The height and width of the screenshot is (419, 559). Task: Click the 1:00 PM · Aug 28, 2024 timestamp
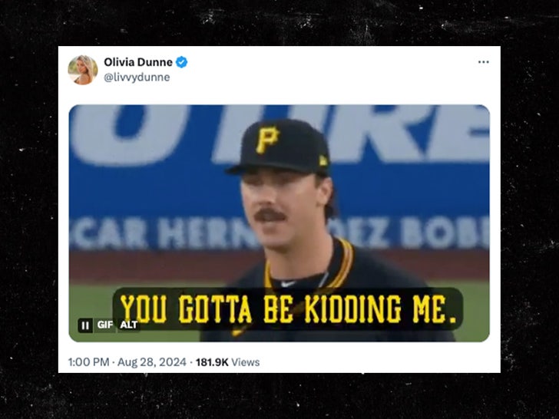127,362
